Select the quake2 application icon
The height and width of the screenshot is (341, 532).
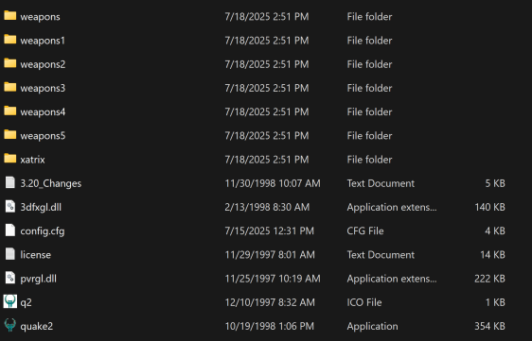point(10,325)
